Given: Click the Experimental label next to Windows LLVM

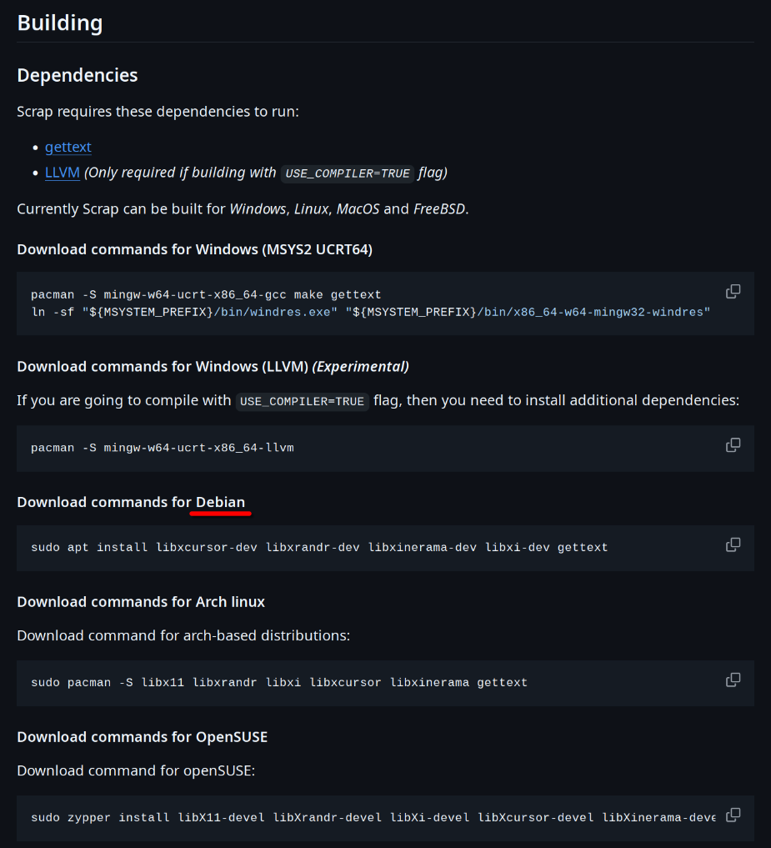Looking at the screenshot, I should pyautogui.click(x=360, y=366).
